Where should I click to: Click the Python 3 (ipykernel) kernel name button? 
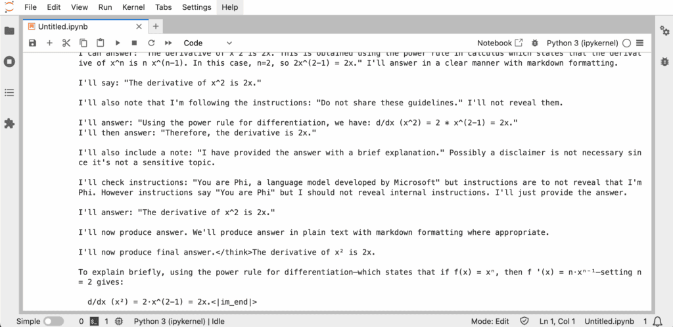[582, 43]
